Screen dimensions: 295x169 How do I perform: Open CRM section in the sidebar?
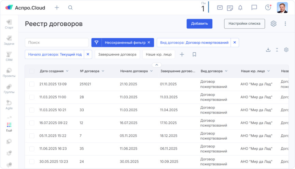coord(9,56)
